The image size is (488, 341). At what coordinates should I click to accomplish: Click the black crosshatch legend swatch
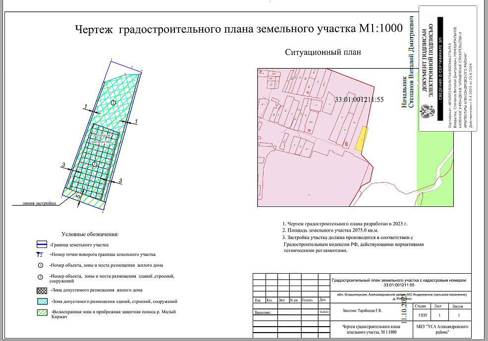pos(42,291)
